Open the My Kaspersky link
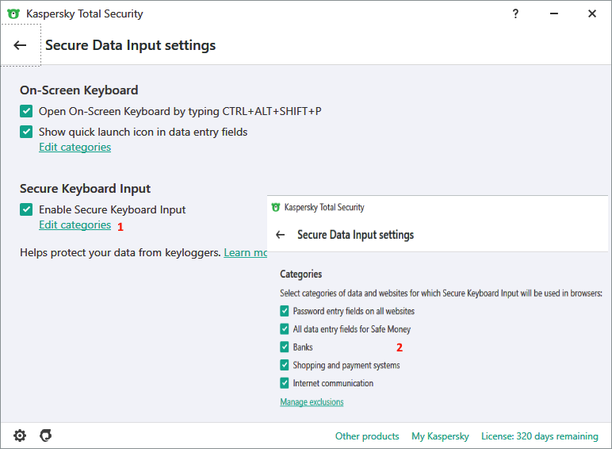The width and height of the screenshot is (612, 449). [x=440, y=436]
